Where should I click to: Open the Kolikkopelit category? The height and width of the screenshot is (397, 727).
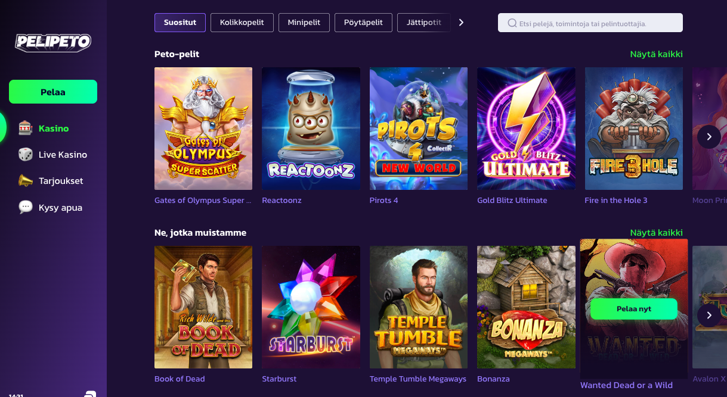pos(242,22)
